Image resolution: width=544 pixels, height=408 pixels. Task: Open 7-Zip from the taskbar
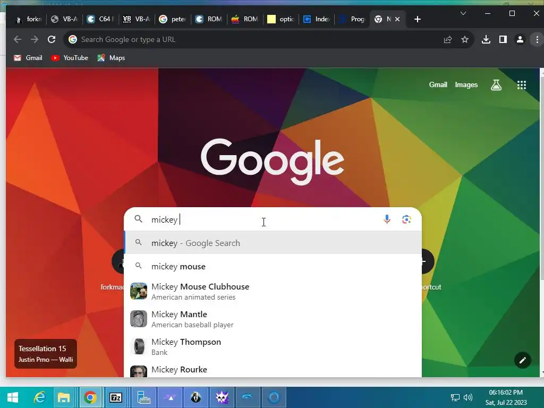pos(115,397)
